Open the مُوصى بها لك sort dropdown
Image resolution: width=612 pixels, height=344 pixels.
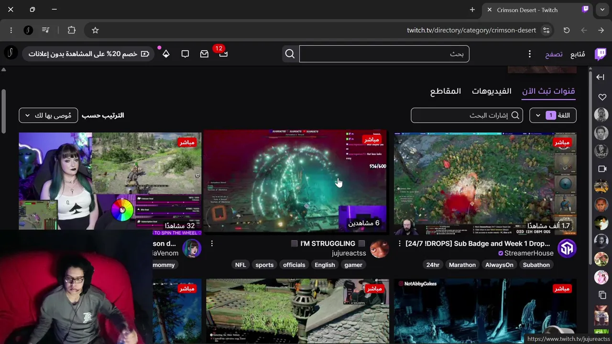48,115
